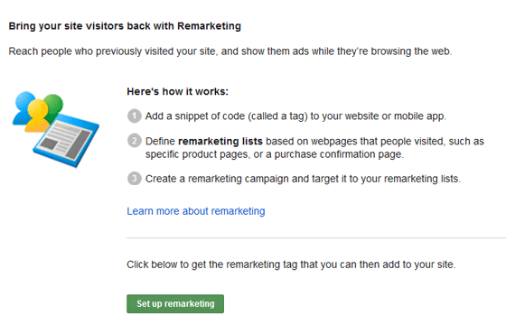Select the step 3 number badge
The height and width of the screenshot is (334, 506).
(135, 179)
